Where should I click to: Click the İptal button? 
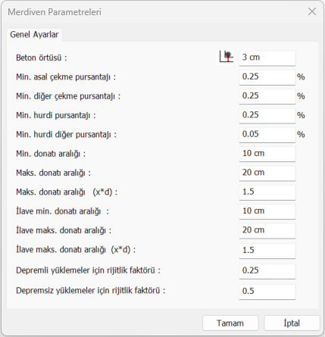point(292,323)
